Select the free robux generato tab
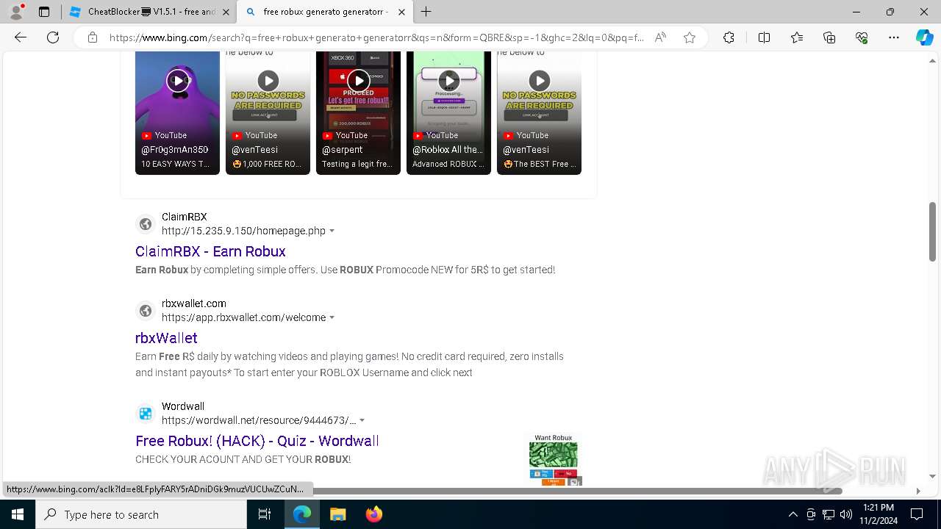Image resolution: width=941 pixels, height=529 pixels. pos(325,12)
